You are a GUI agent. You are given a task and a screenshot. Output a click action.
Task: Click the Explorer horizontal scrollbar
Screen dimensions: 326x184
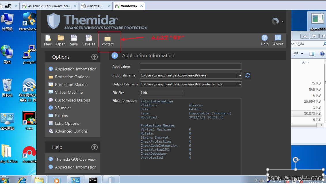(304, 125)
